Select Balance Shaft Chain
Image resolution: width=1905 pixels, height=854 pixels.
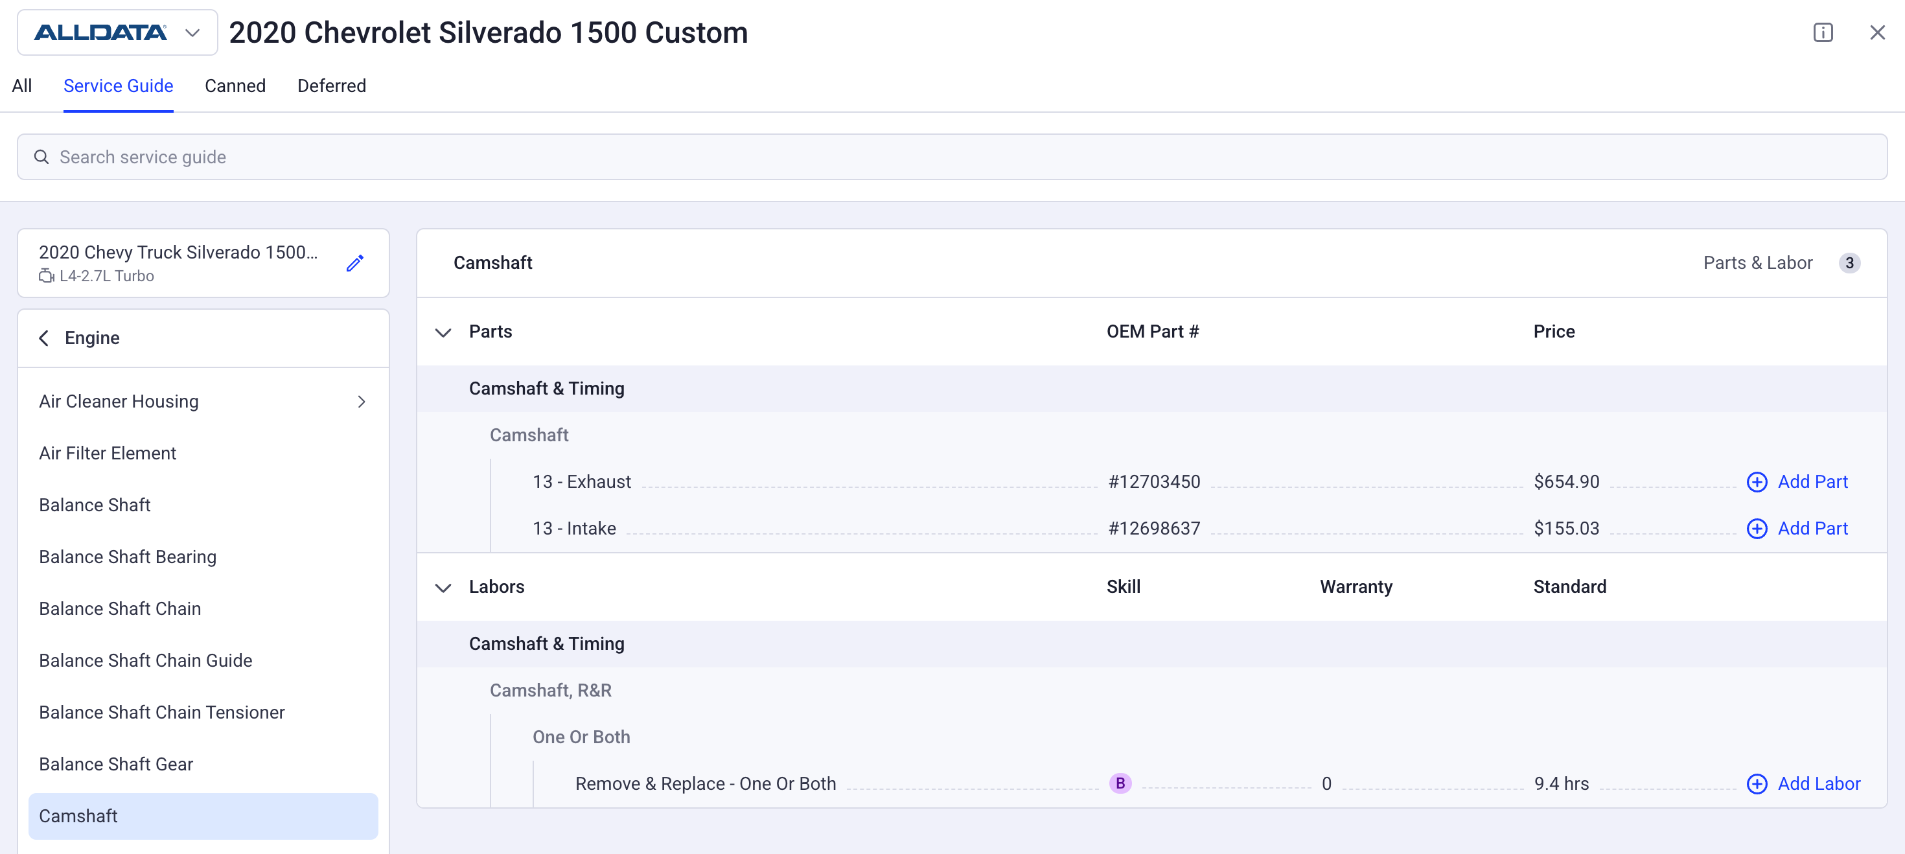tap(203, 608)
